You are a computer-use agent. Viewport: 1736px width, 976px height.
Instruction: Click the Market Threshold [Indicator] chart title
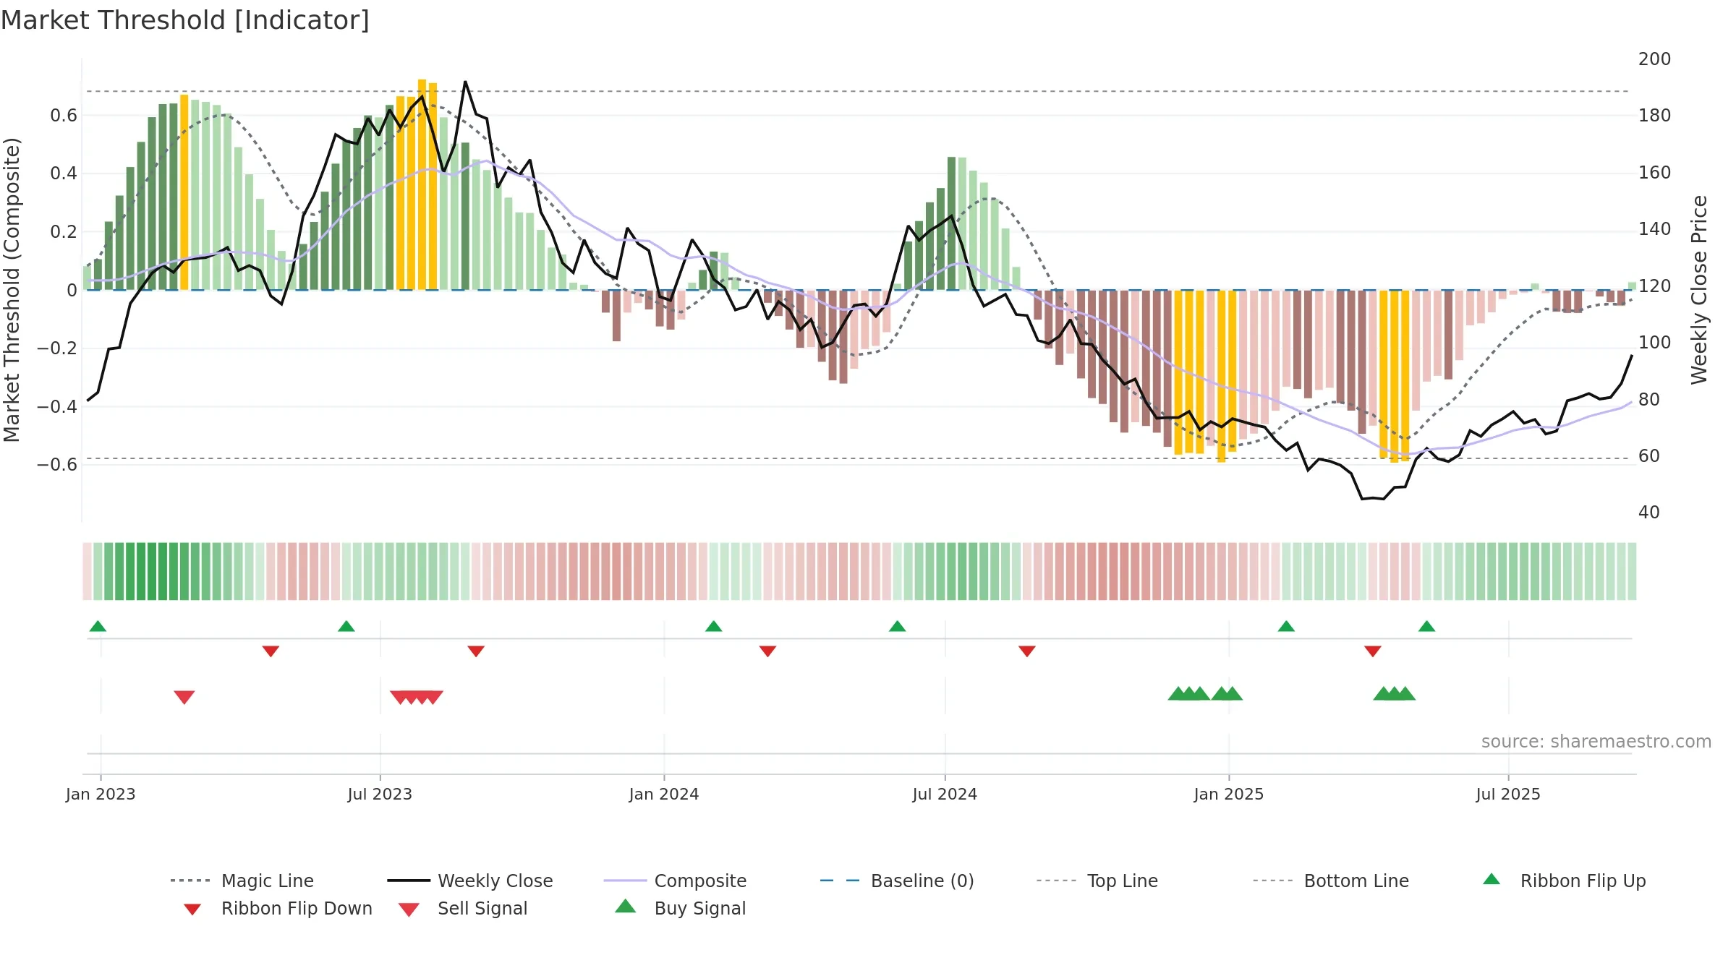(x=185, y=20)
